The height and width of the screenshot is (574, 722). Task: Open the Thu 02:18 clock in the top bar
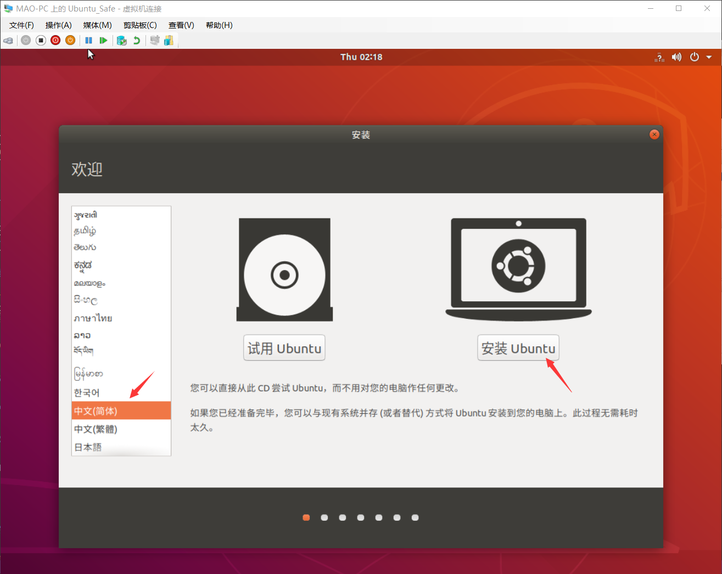361,57
